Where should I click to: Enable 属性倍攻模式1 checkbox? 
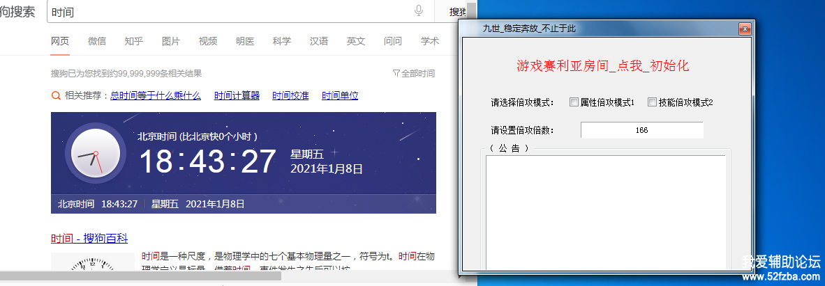point(574,102)
